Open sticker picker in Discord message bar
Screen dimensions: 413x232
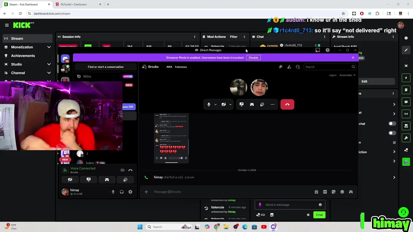[334, 192]
